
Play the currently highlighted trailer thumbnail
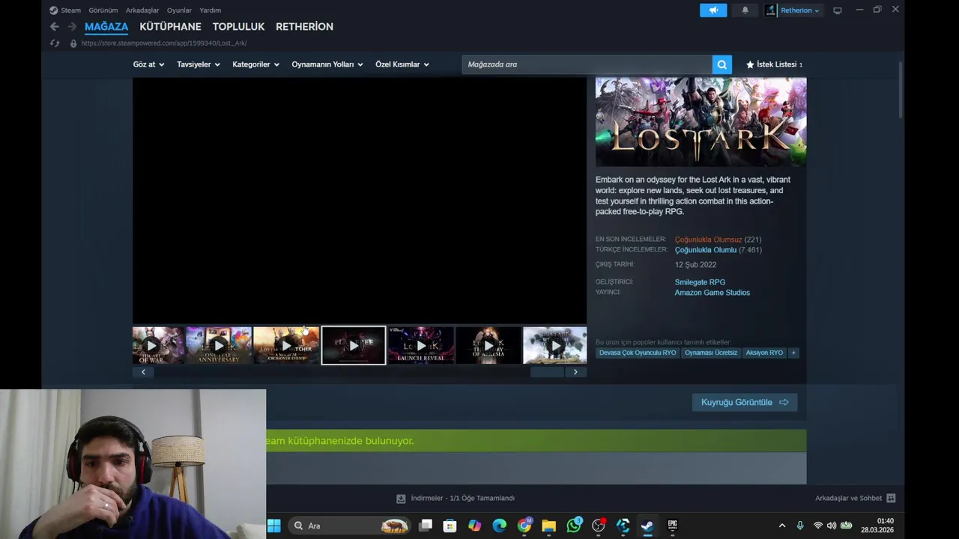click(x=354, y=345)
